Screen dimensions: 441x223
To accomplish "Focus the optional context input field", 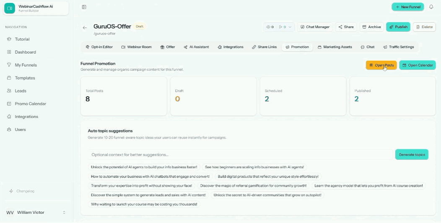I will coord(241,154).
